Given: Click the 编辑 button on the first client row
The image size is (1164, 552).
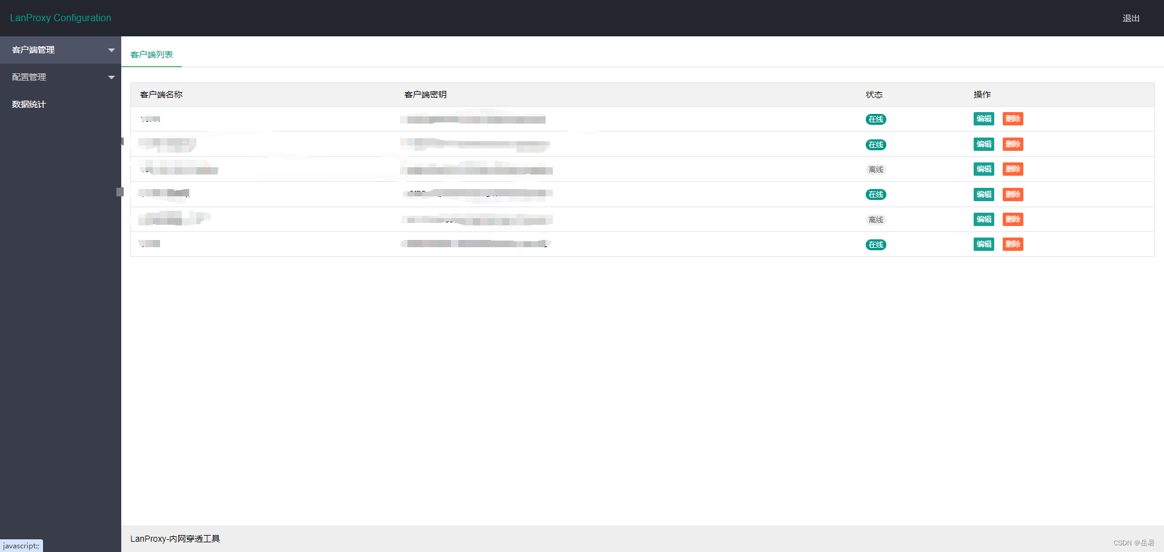Looking at the screenshot, I should pyautogui.click(x=983, y=119).
